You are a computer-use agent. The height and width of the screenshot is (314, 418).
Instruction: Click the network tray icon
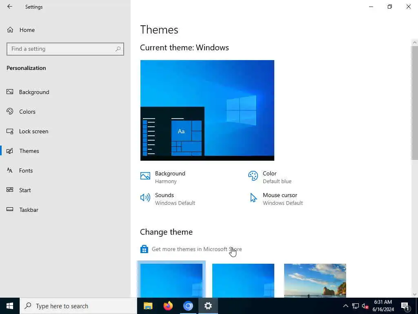[x=356, y=306]
